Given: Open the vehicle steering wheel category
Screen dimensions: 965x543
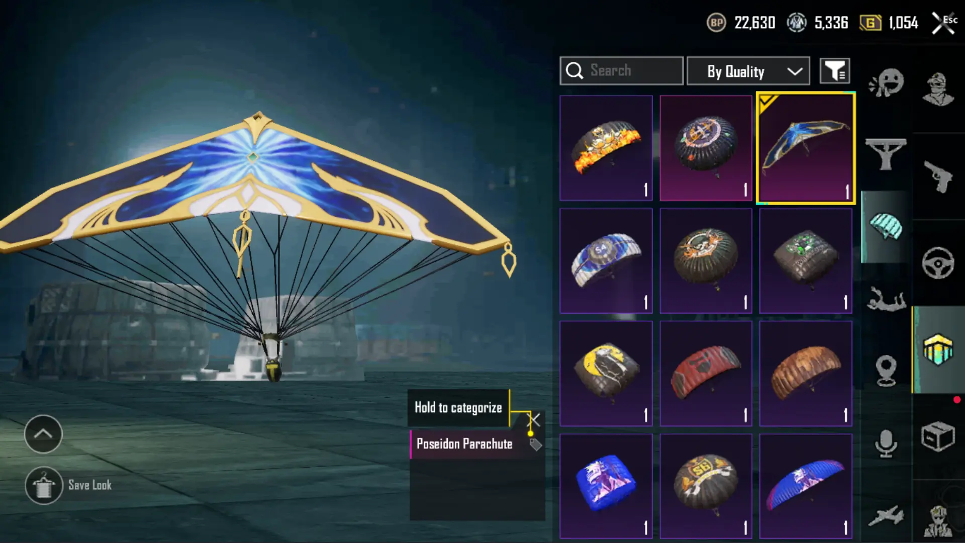Looking at the screenshot, I should tap(938, 263).
